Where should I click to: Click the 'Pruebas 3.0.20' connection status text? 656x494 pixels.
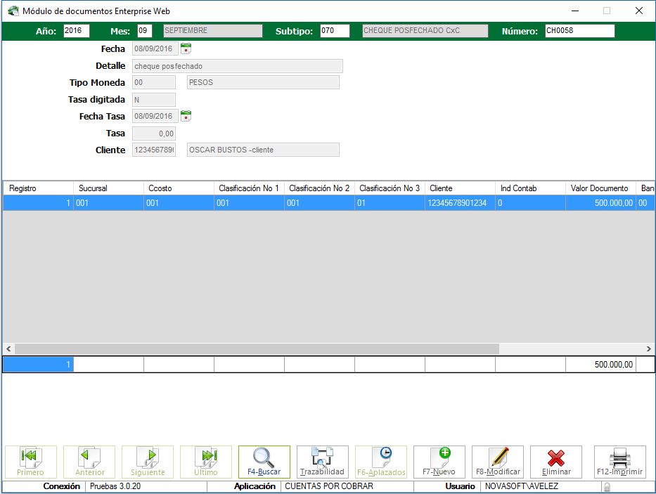point(115,486)
